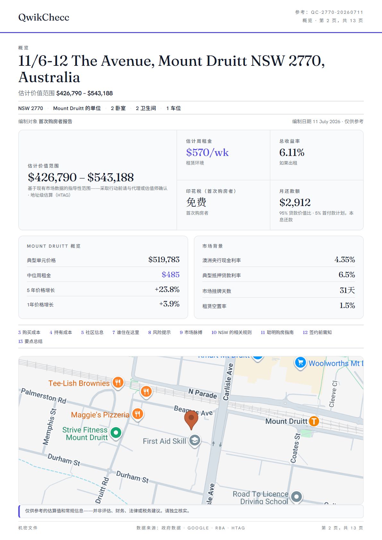The image size is (382, 540).
Task: Click the property address heading
Action: 172,69
